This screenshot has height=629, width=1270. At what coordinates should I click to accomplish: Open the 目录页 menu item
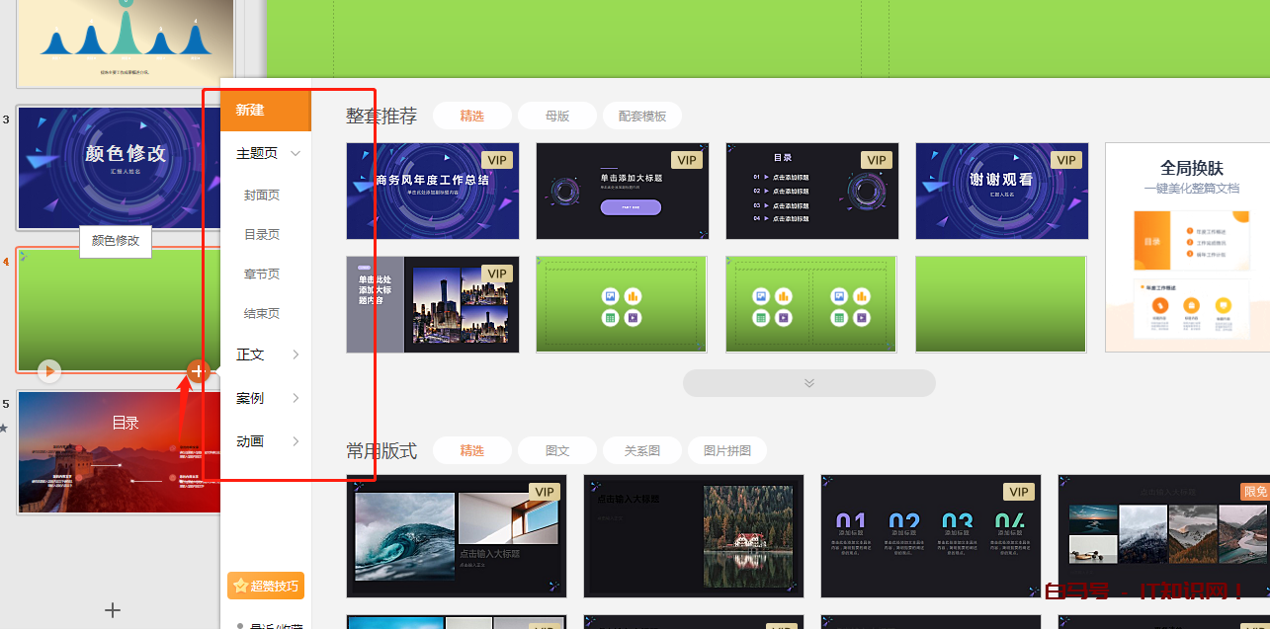(262, 234)
